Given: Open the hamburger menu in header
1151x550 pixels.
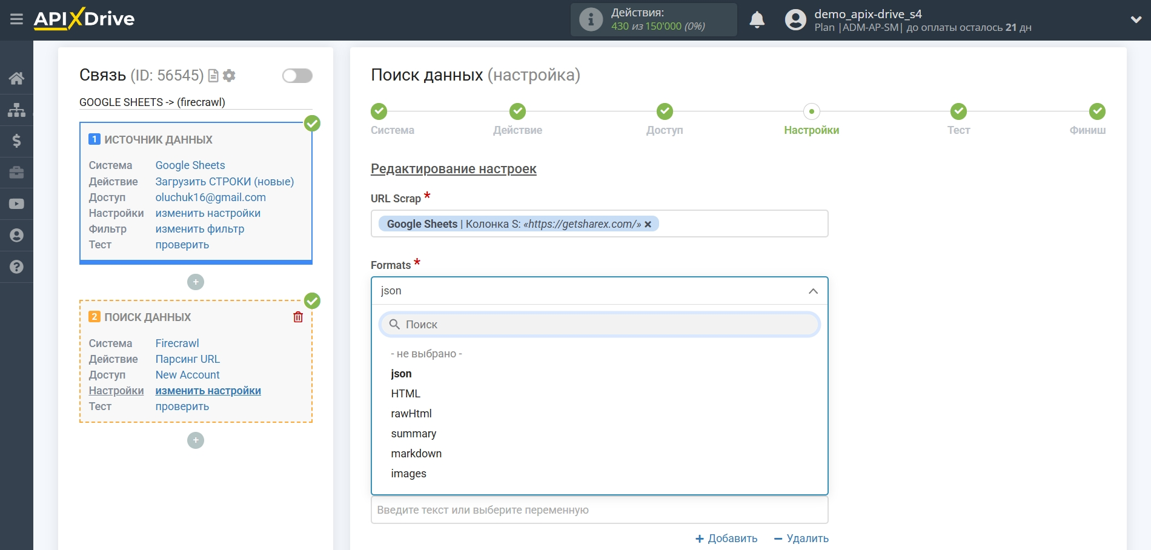Looking at the screenshot, I should coord(16,19).
